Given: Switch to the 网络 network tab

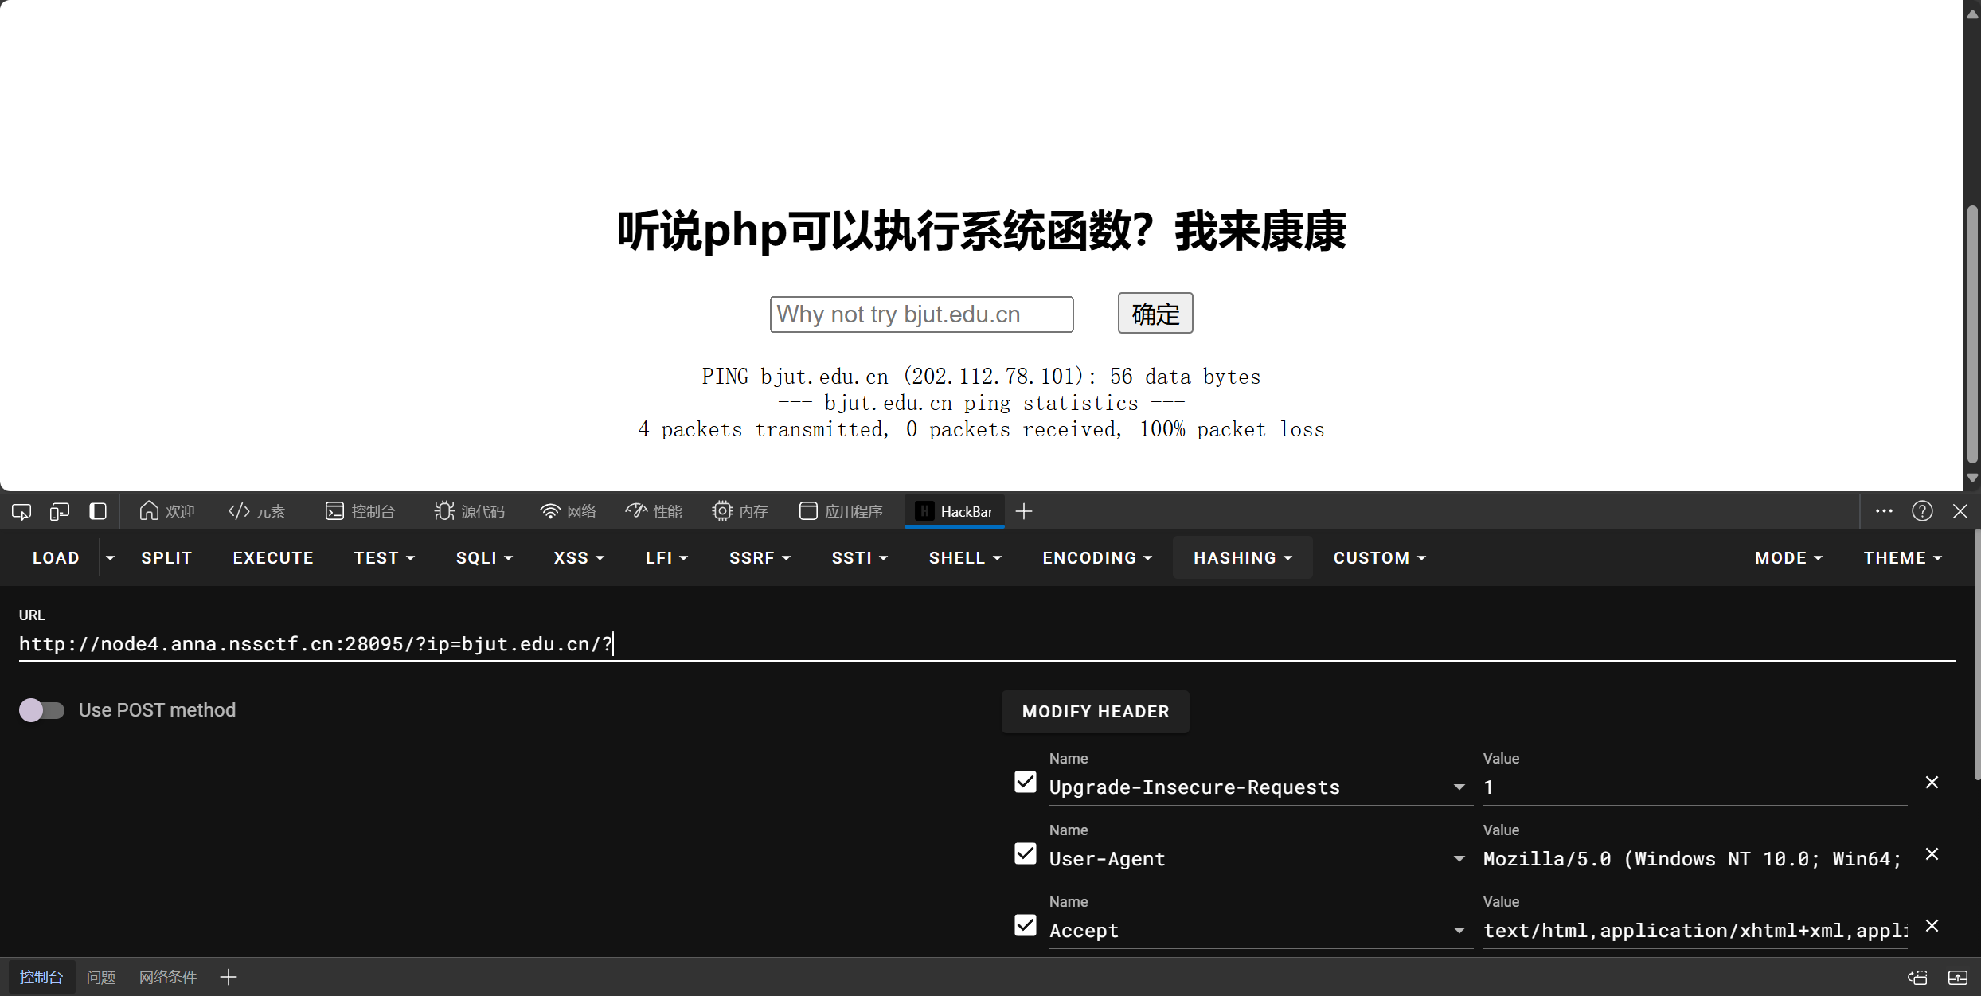Looking at the screenshot, I should [568, 511].
